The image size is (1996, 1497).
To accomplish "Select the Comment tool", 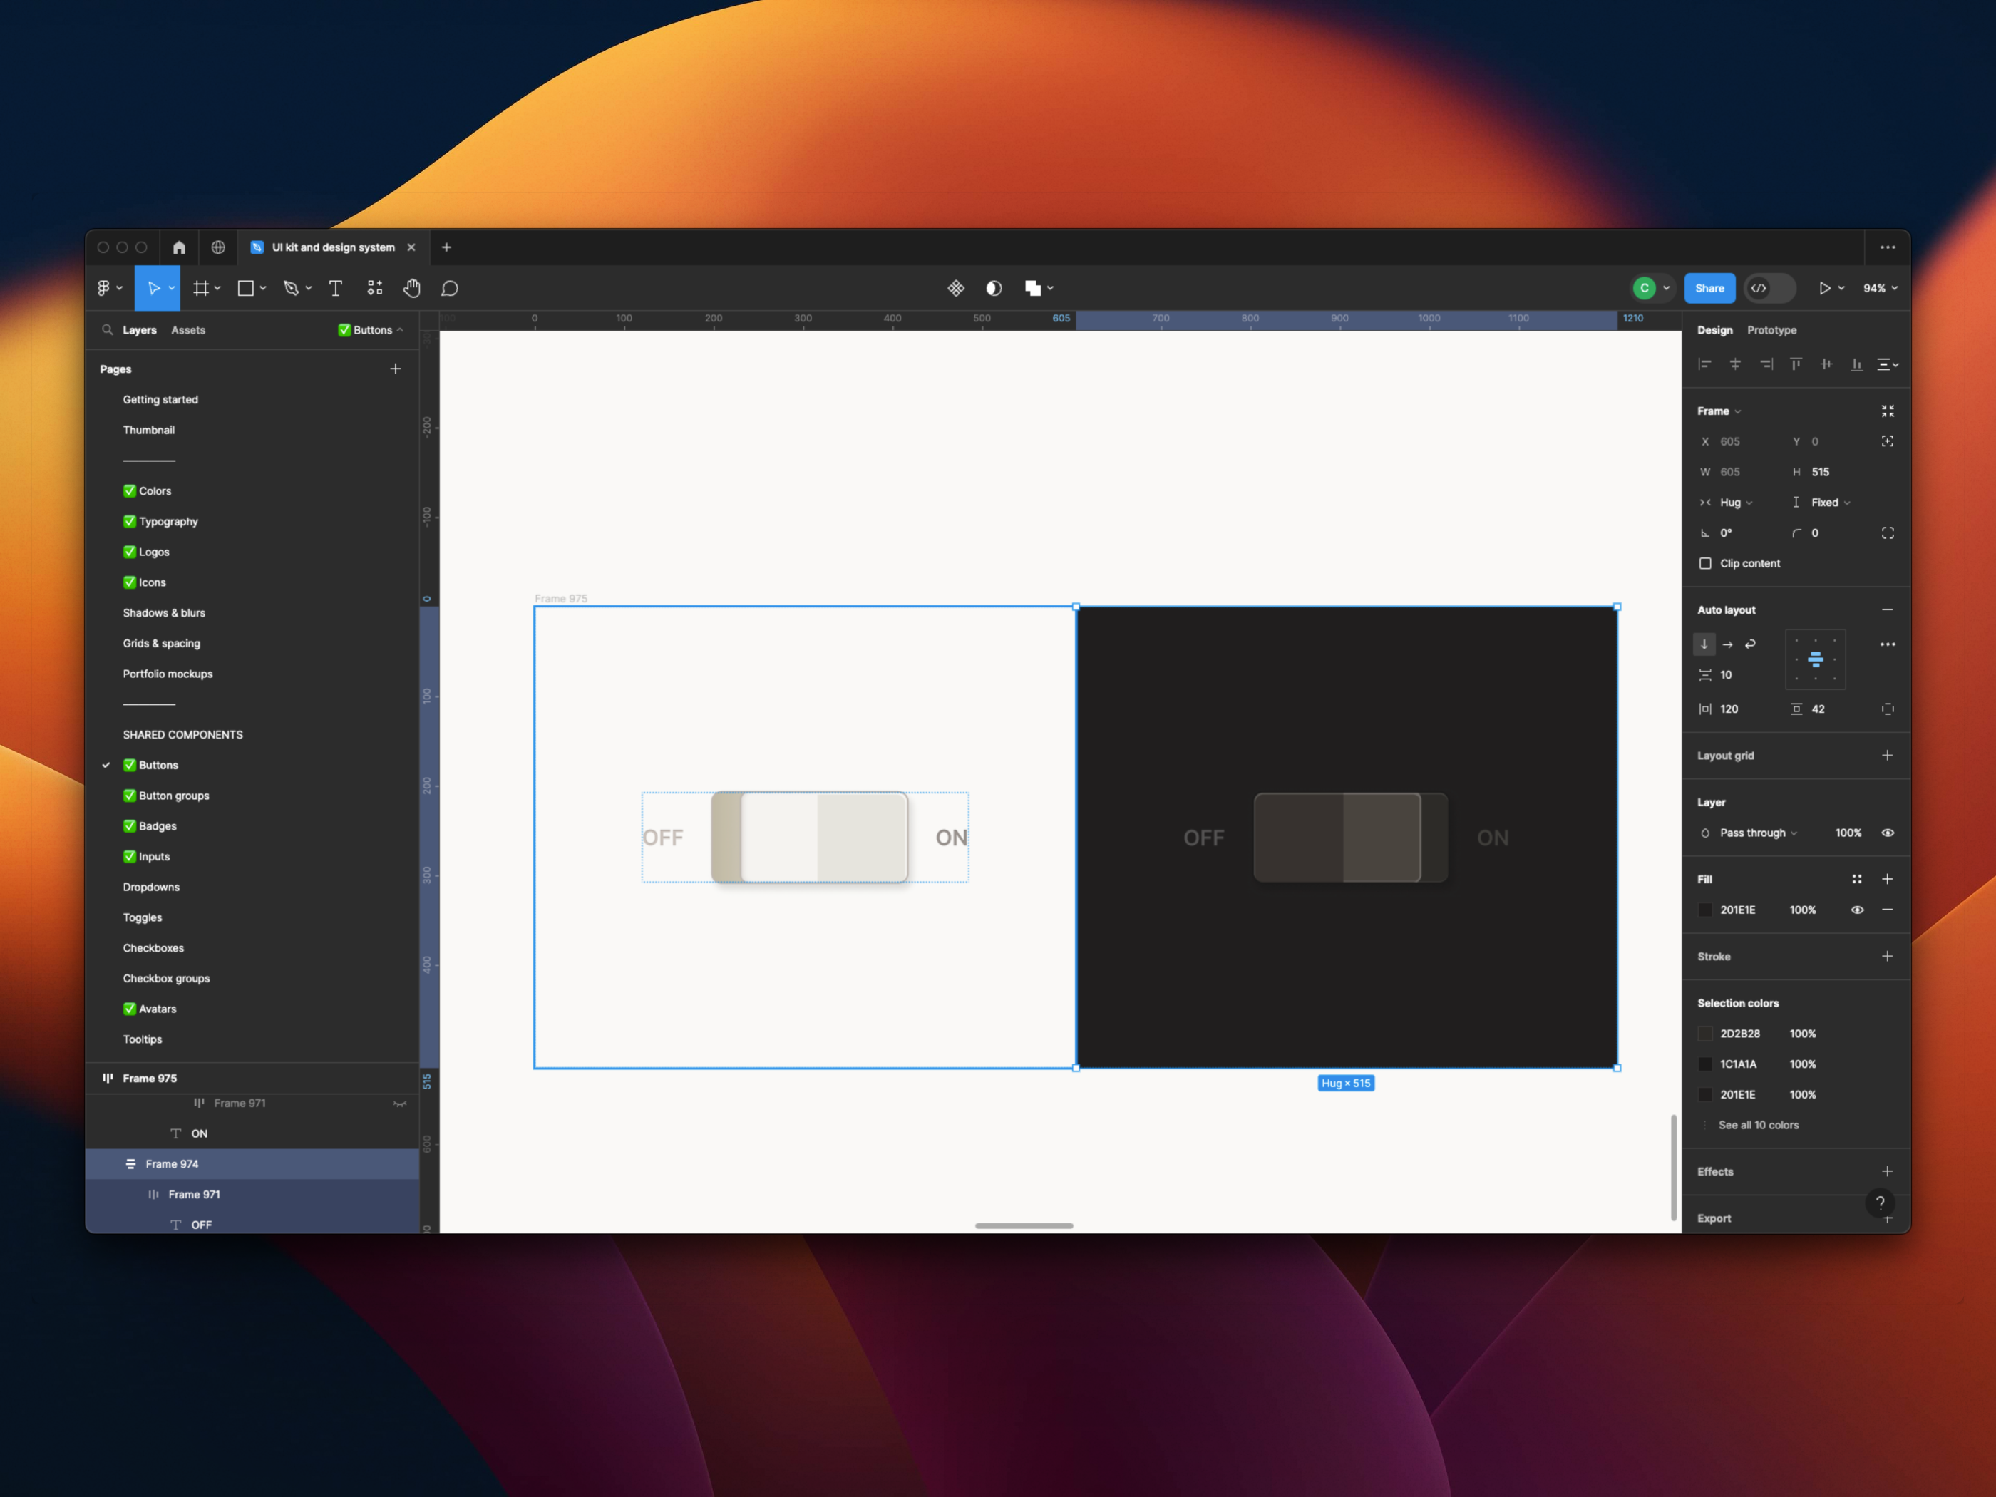I will click(x=449, y=288).
